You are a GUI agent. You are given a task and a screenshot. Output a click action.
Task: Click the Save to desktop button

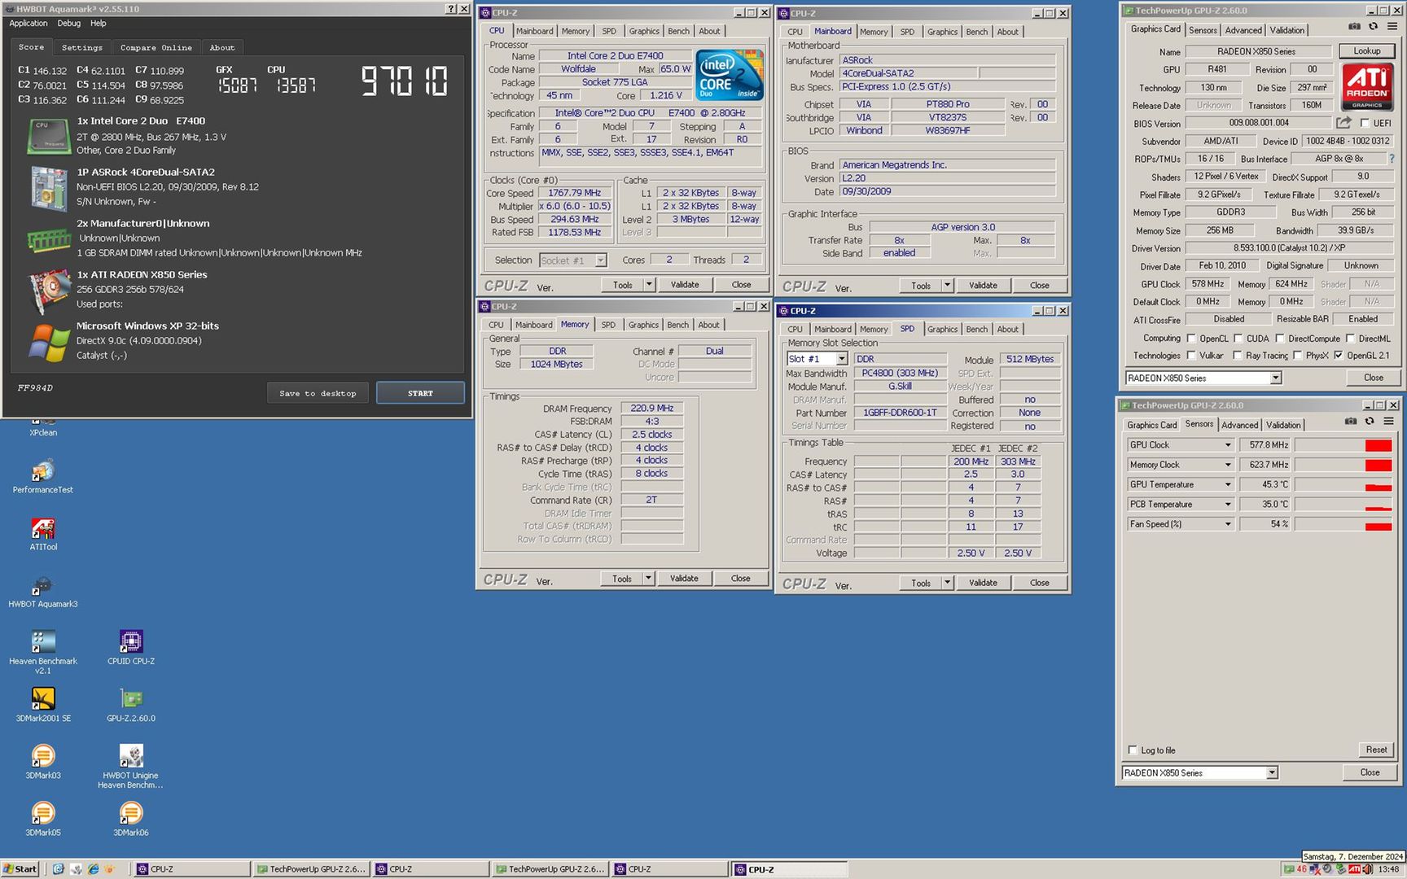318,393
